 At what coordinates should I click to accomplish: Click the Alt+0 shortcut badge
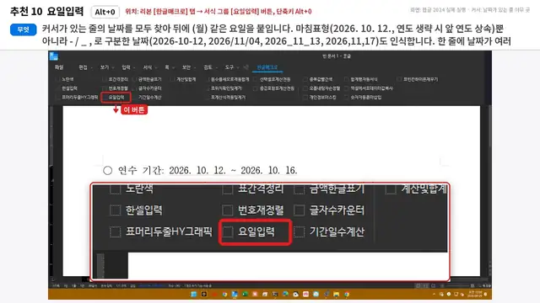[x=105, y=12]
